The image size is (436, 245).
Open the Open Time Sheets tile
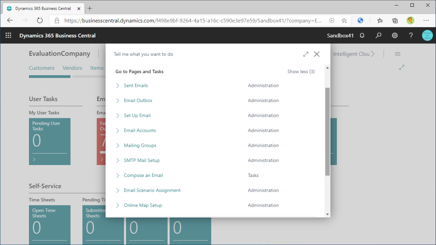pyautogui.click(x=50, y=225)
